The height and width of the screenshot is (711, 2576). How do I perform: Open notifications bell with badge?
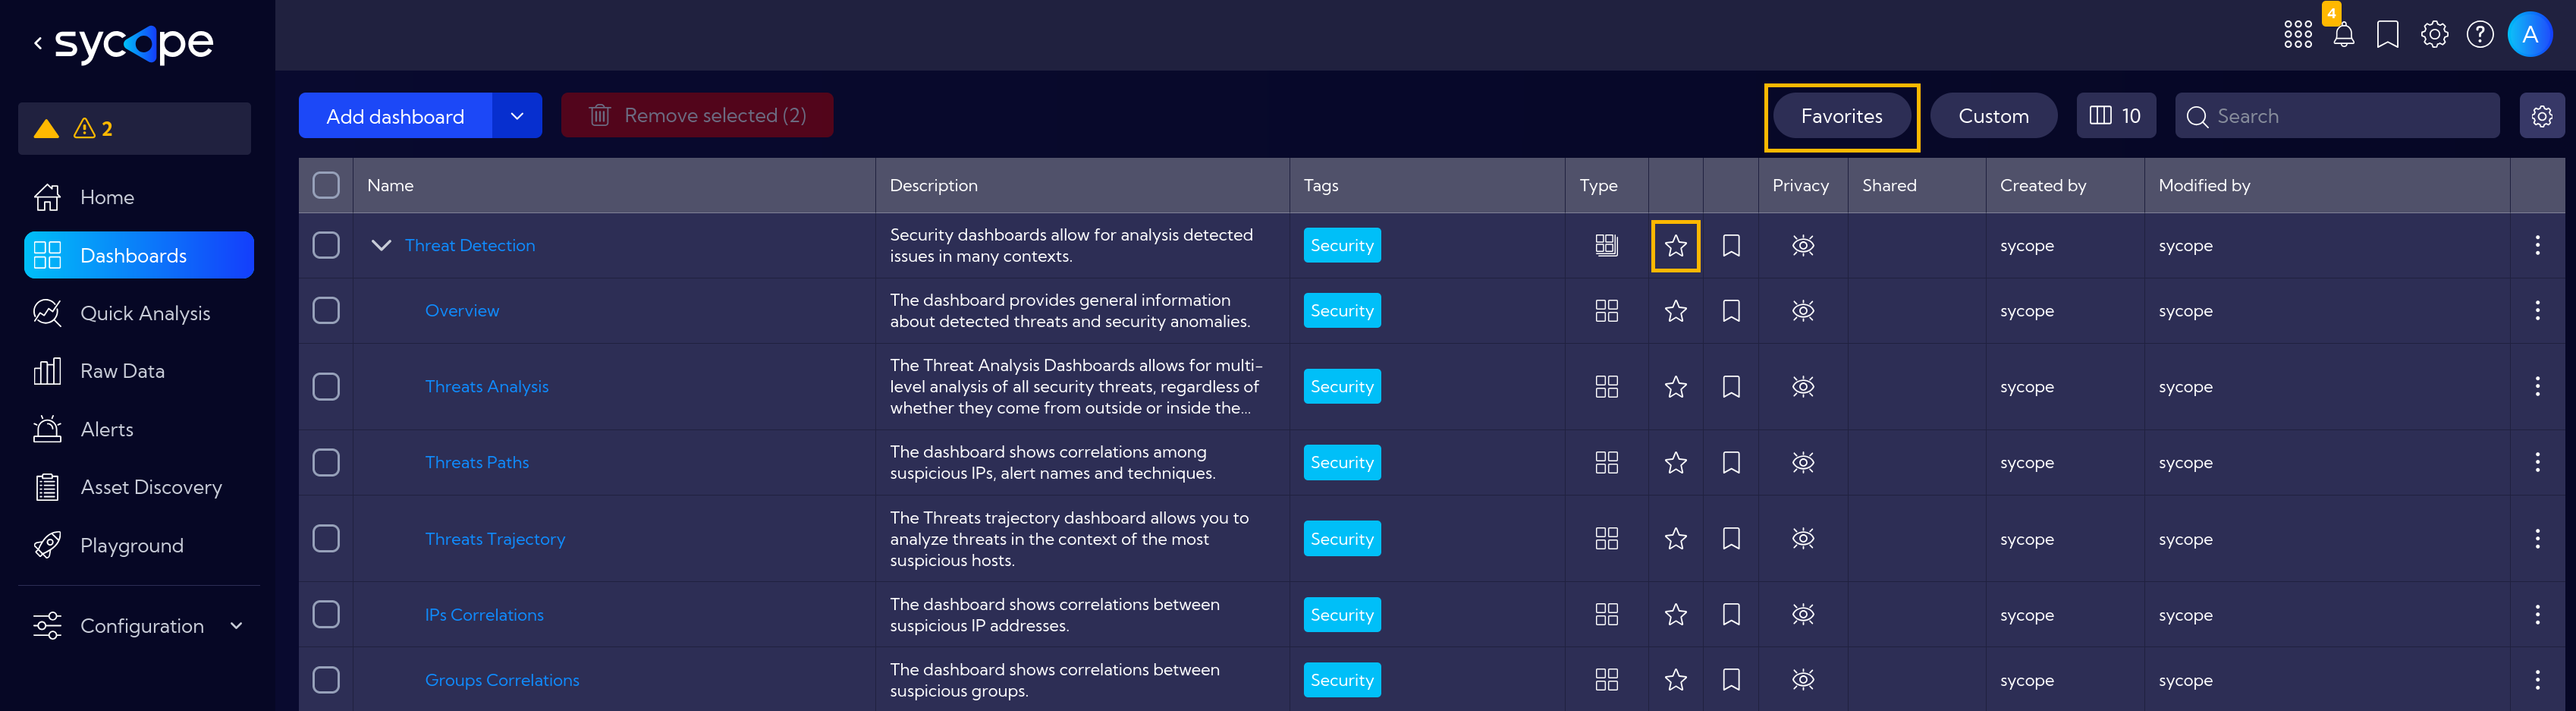(x=2343, y=35)
